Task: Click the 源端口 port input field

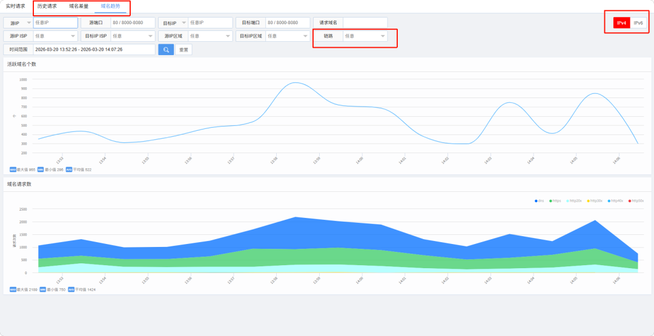Action: (x=133, y=23)
